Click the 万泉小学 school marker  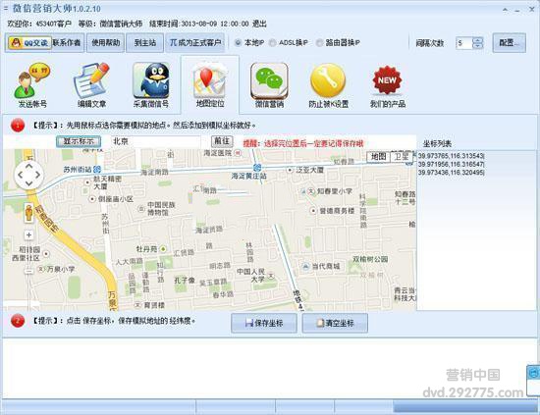pyautogui.click(x=41, y=269)
